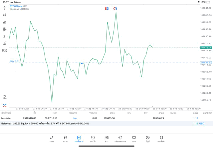Click the blue buy type link in position

[x=75, y=118]
